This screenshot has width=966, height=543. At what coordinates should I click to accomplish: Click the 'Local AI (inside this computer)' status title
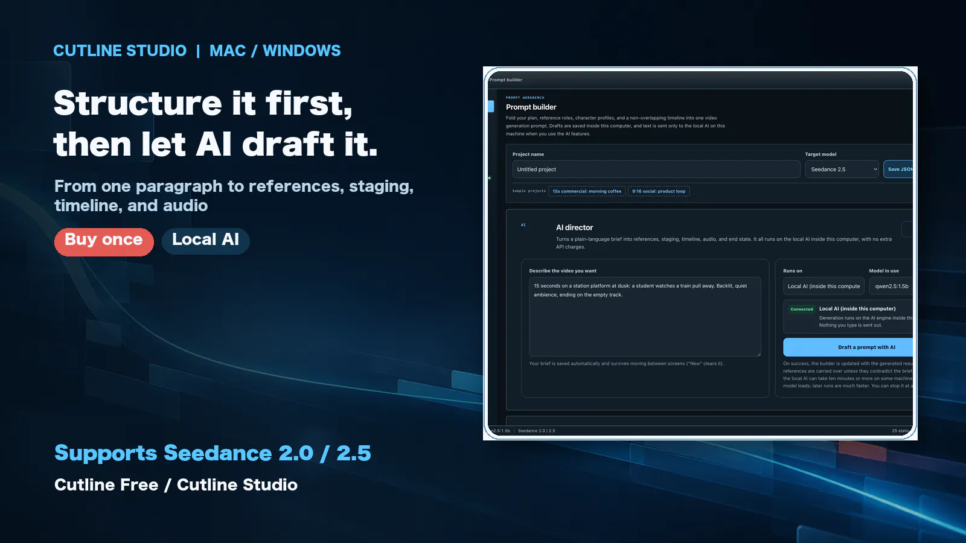tap(857, 309)
